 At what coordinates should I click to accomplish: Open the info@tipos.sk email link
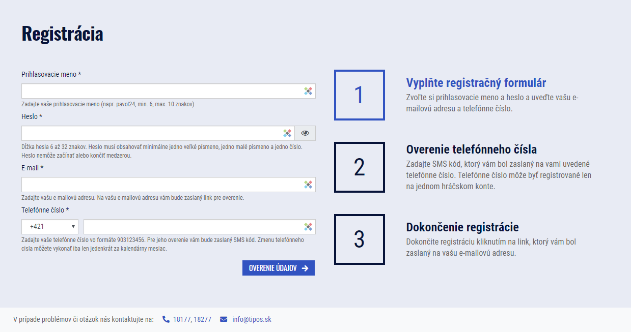252,319
